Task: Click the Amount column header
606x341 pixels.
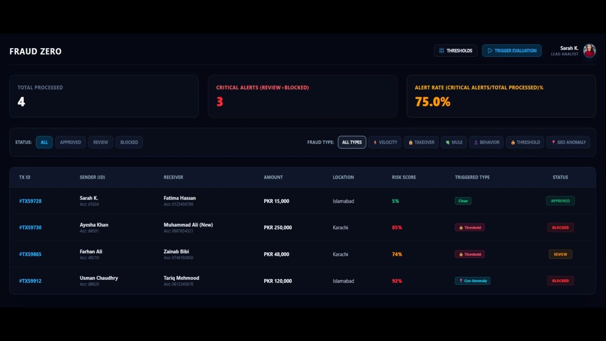Action: coord(273,177)
